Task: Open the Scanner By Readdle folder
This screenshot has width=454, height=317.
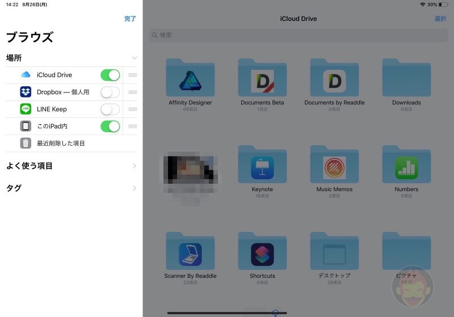Action: pyautogui.click(x=190, y=251)
